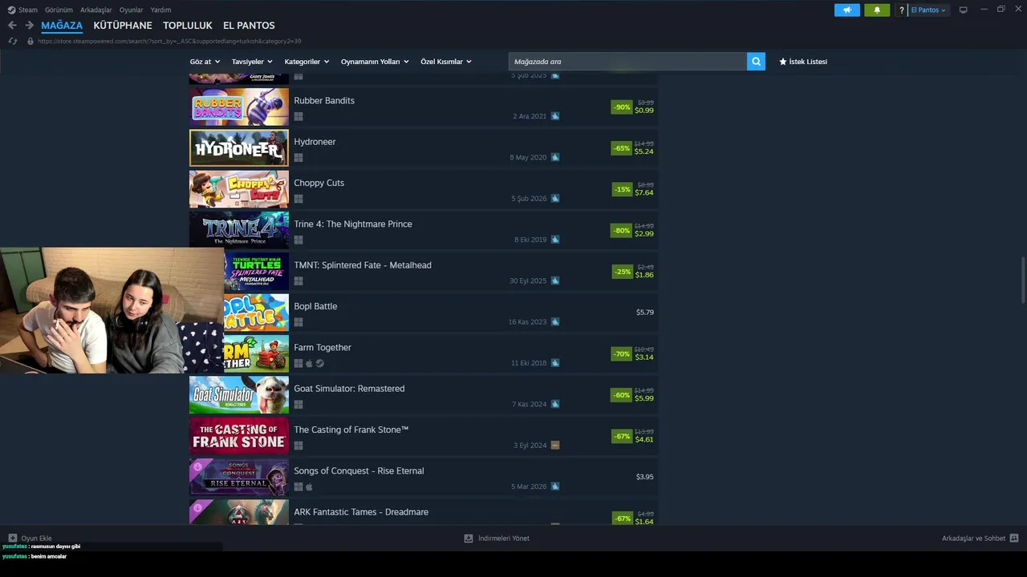
Task: Click the $3.95 Songs of Conquest price
Action: tap(645, 477)
